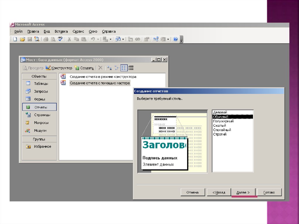Viewport: 299px width, 224px height.
Task: Click the Code editor icon
Action: [131, 39]
